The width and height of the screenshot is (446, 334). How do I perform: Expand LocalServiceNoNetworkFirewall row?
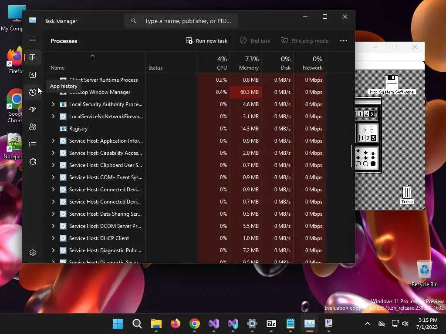pos(53,117)
